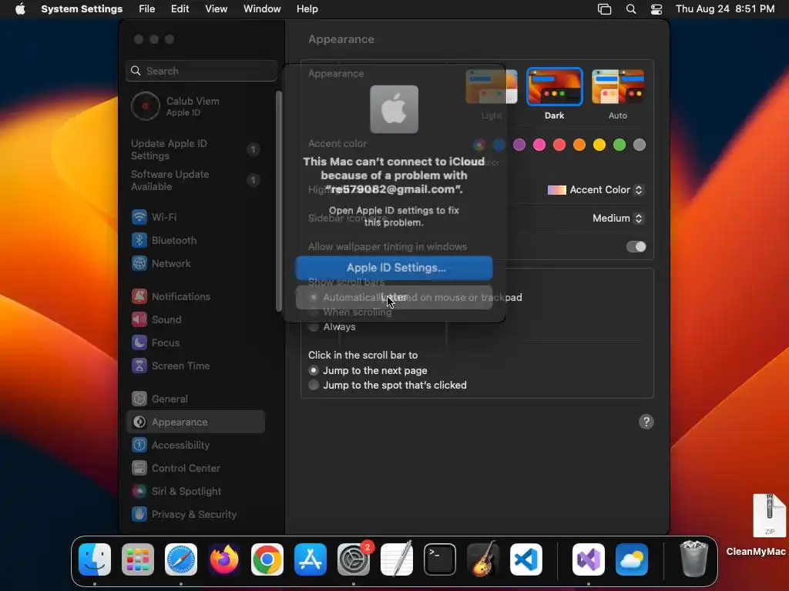Pick the green accent color
Image resolution: width=789 pixels, height=591 pixels.
(x=619, y=145)
